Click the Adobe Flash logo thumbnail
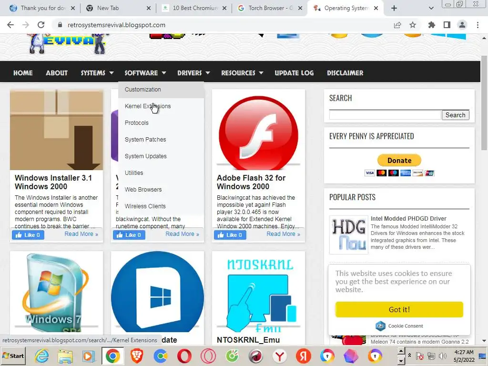This screenshot has width=488, height=366. 258,130
